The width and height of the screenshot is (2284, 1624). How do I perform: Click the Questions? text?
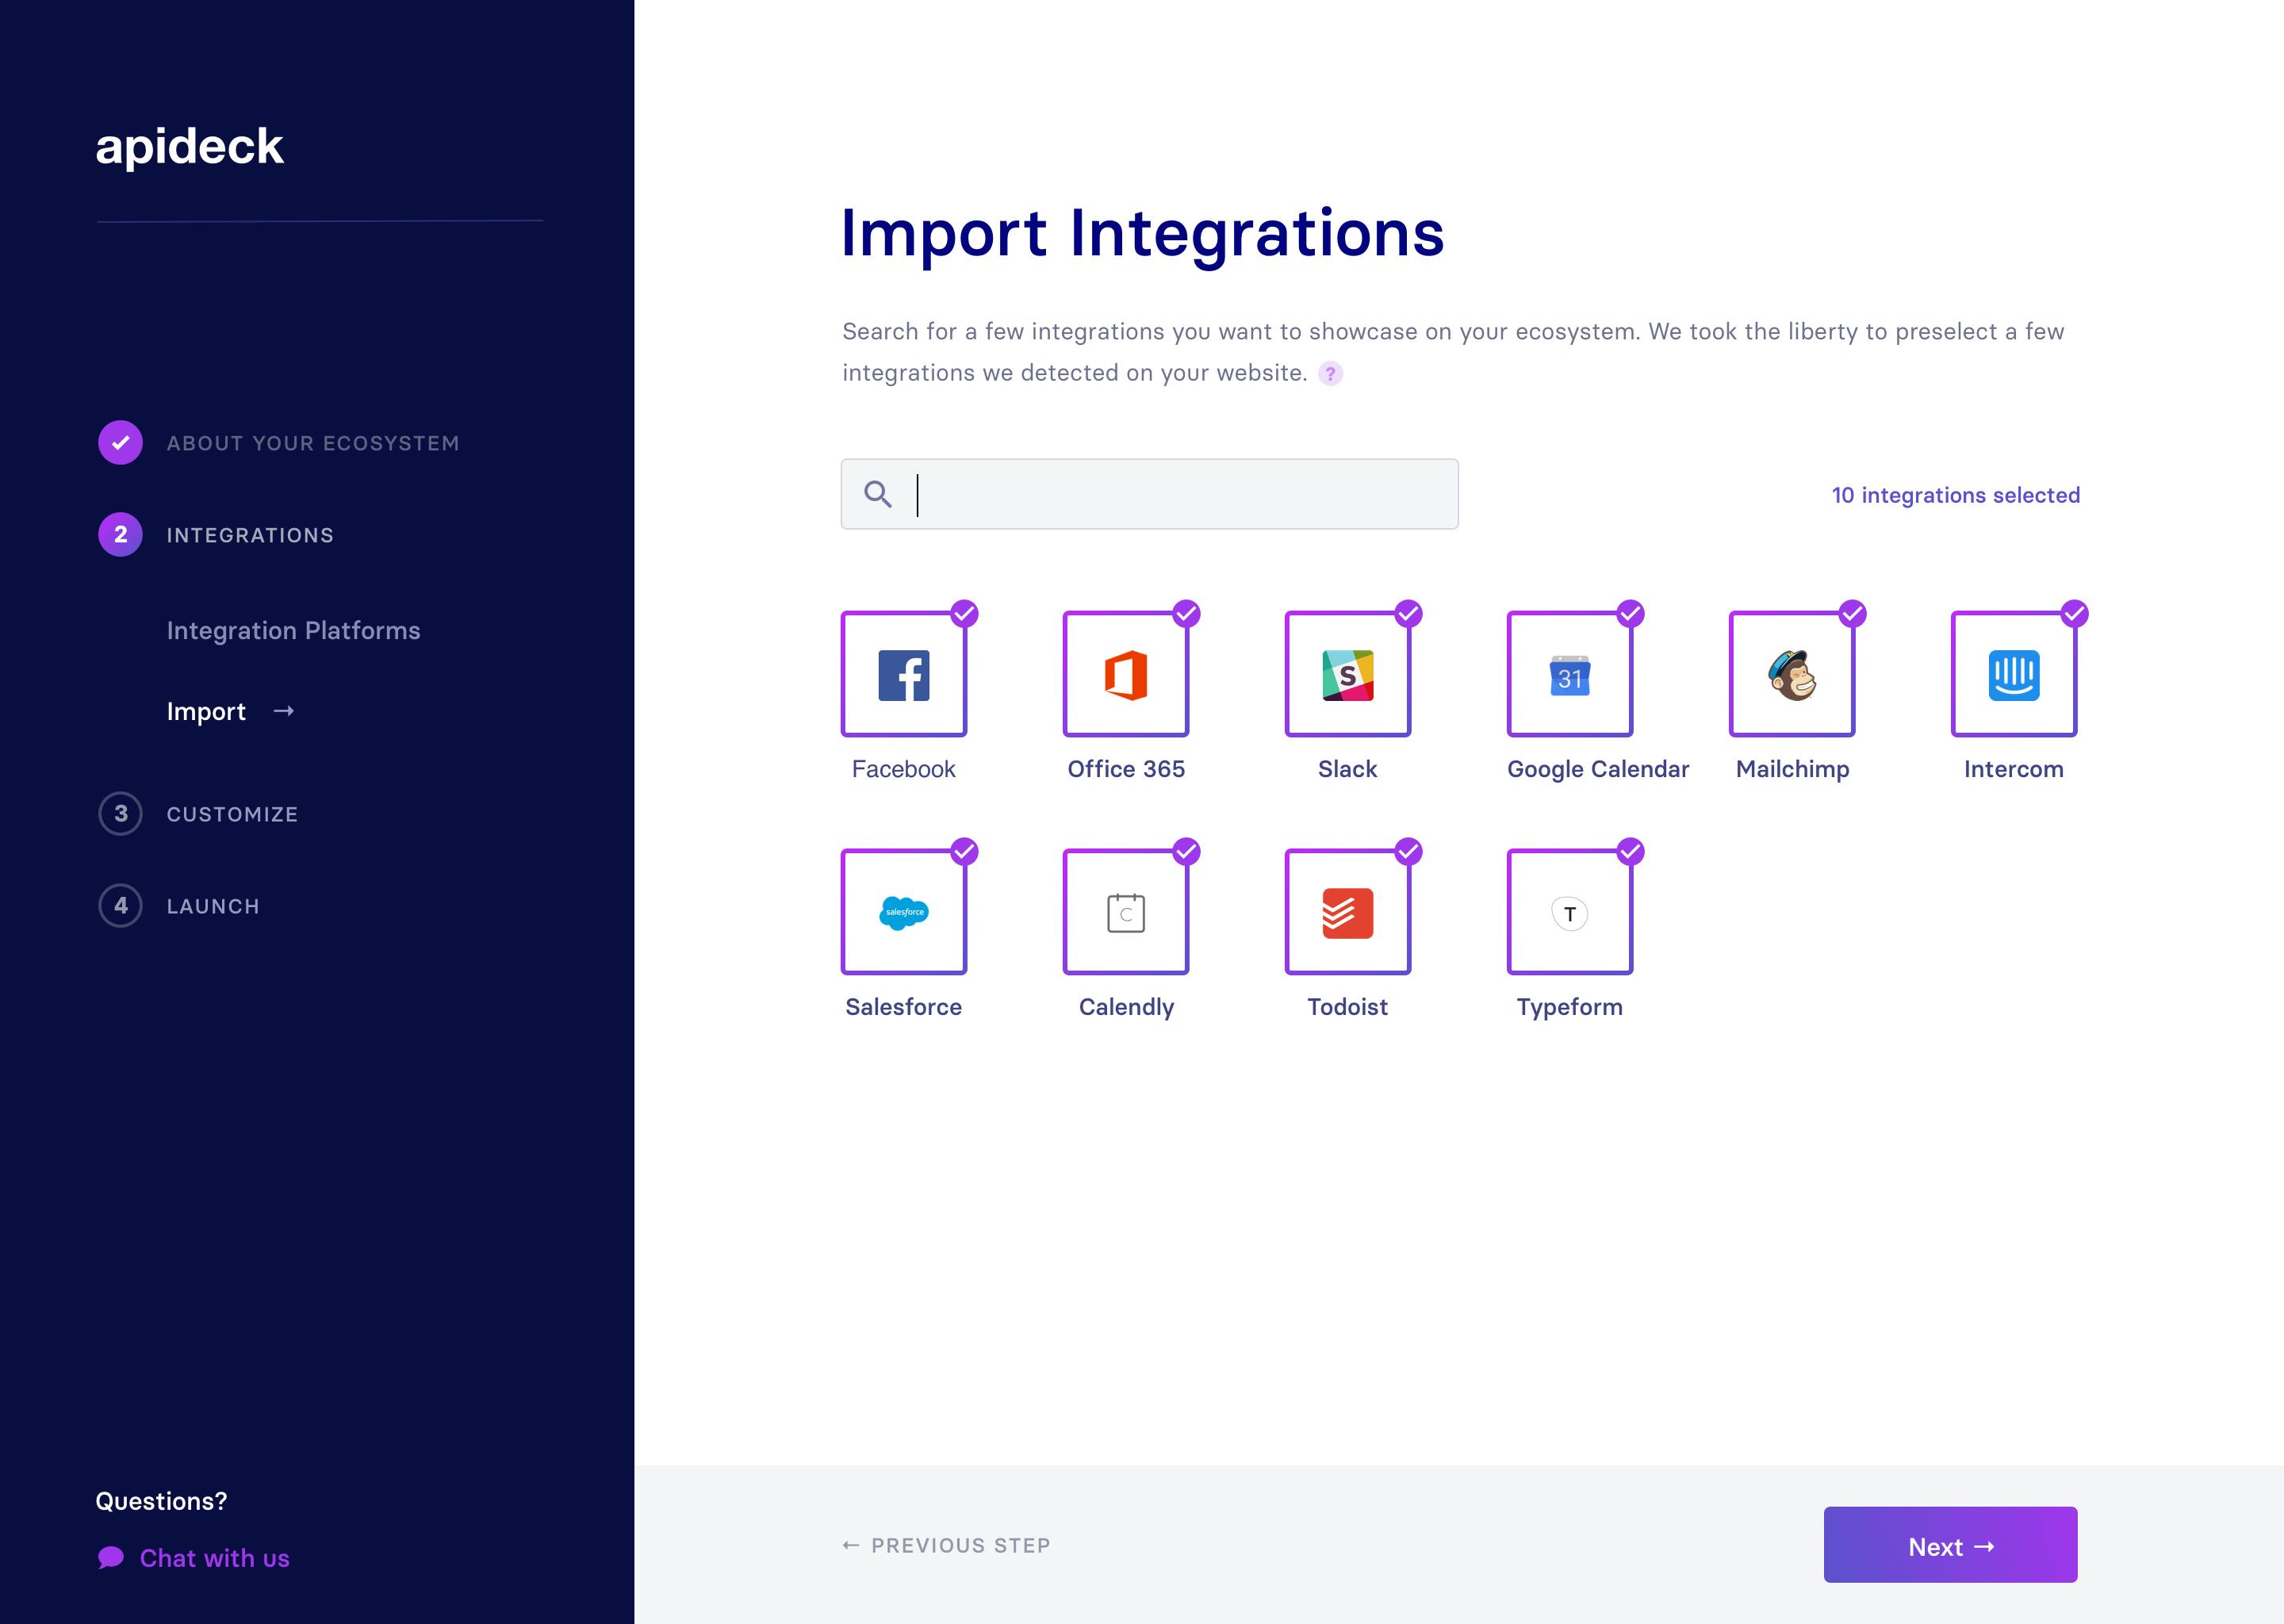(161, 1501)
